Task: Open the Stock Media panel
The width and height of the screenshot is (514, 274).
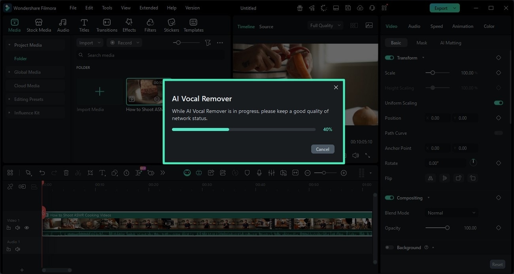Action: [x=39, y=25]
